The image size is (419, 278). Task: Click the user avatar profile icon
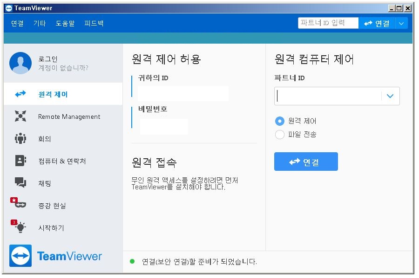[x=20, y=63]
